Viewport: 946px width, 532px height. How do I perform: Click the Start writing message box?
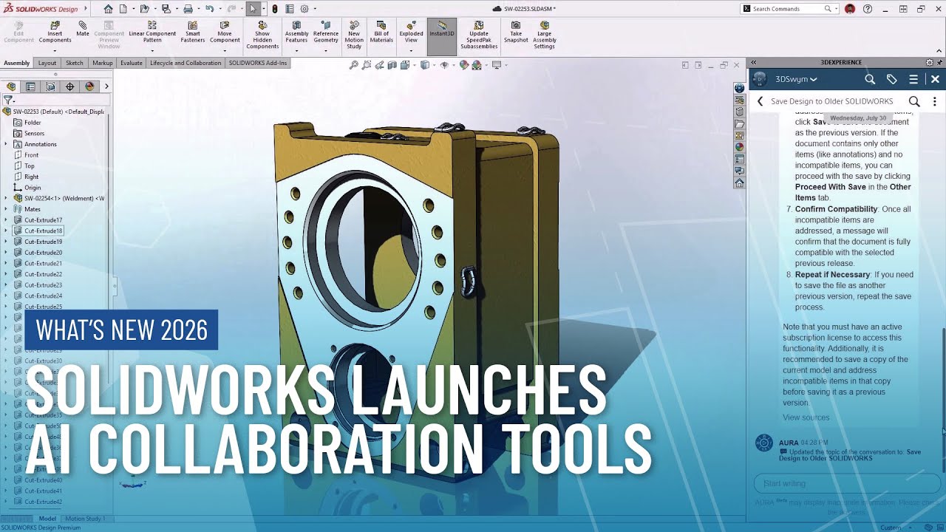click(x=847, y=483)
